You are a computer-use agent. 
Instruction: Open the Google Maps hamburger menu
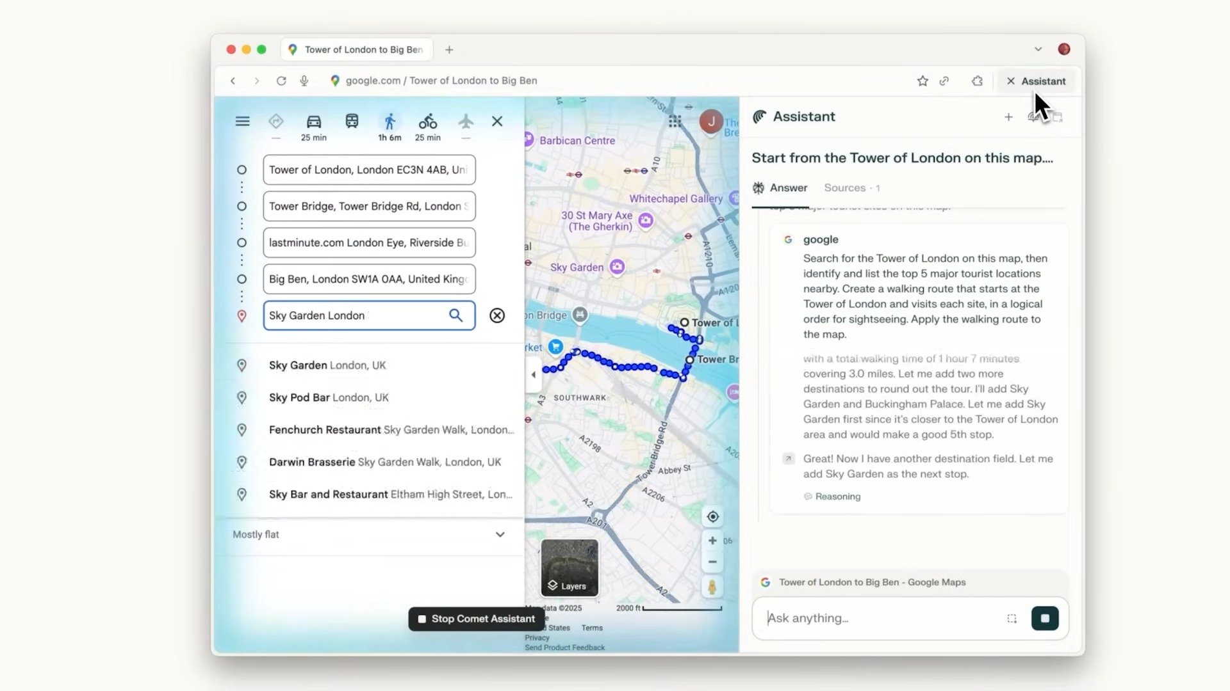[x=242, y=121]
